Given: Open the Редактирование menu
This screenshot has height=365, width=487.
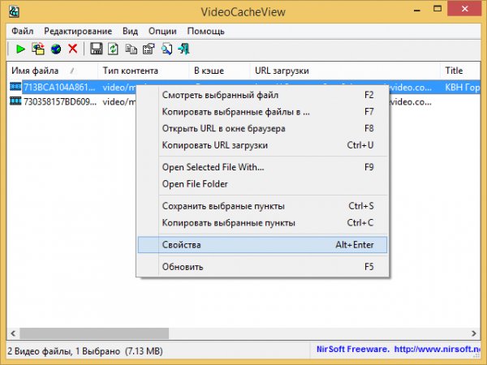Looking at the screenshot, I should (78, 31).
